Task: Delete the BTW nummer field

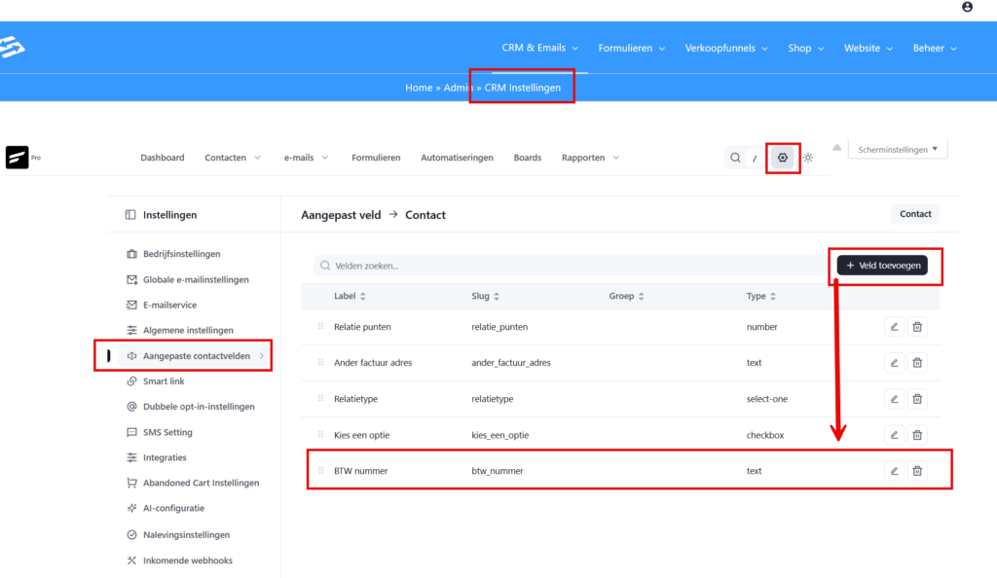Action: pos(917,471)
